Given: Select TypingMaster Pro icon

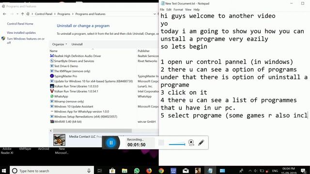Looking at the screenshot, I should coord(52,76).
